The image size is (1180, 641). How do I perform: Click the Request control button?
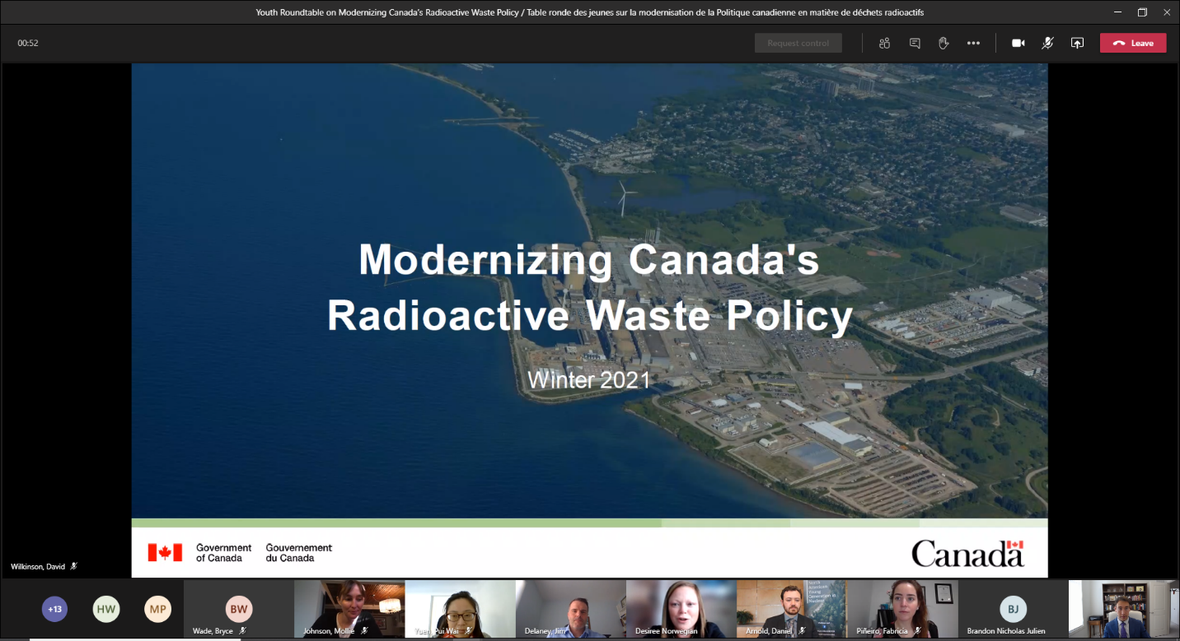click(798, 43)
